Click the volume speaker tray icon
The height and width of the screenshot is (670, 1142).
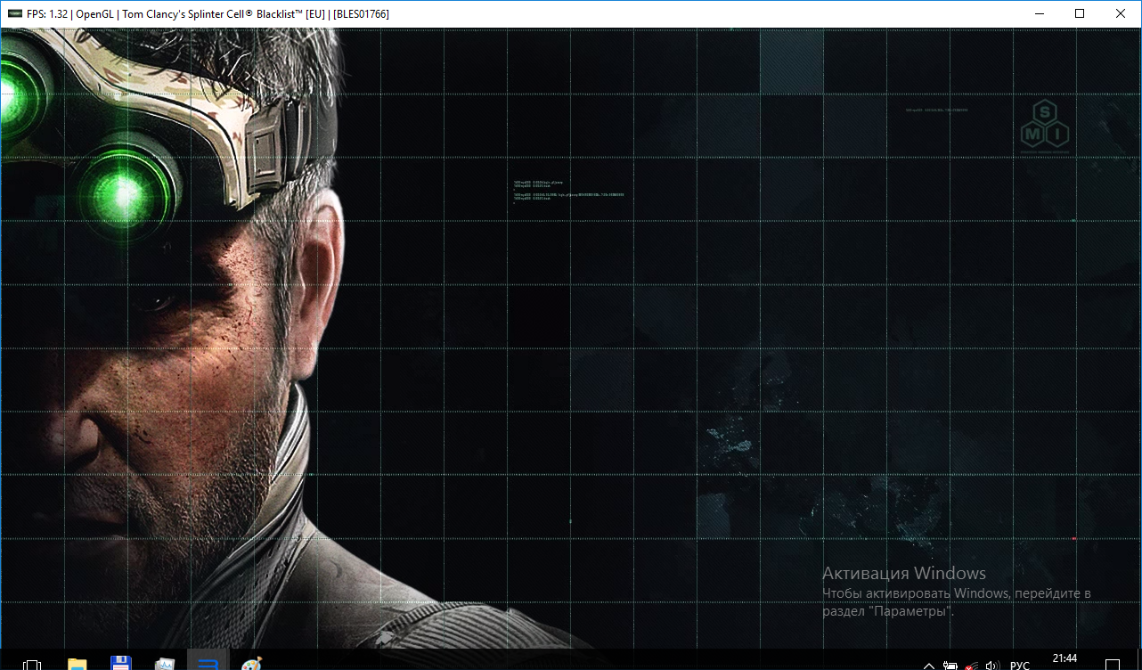pyautogui.click(x=992, y=665)
